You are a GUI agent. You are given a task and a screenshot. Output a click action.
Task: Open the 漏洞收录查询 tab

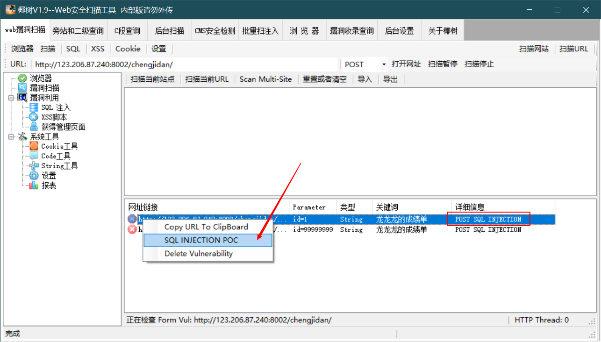[x=351, y=31]
